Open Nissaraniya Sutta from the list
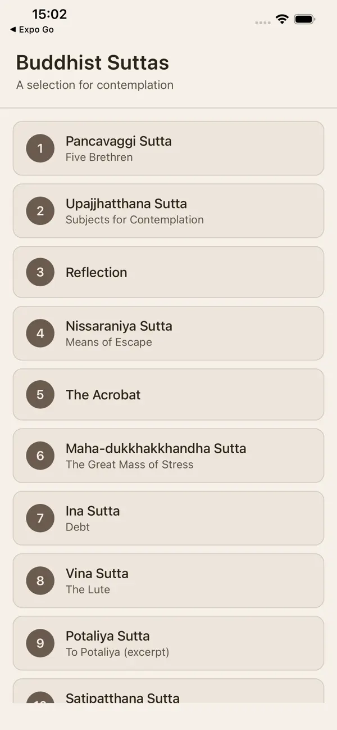This screenshot has height=730, width=337. coord(168,333)
